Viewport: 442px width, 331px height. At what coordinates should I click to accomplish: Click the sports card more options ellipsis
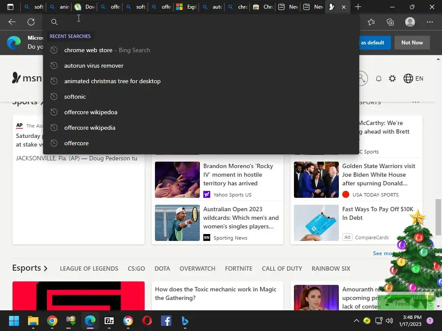[x=416, y=102]
